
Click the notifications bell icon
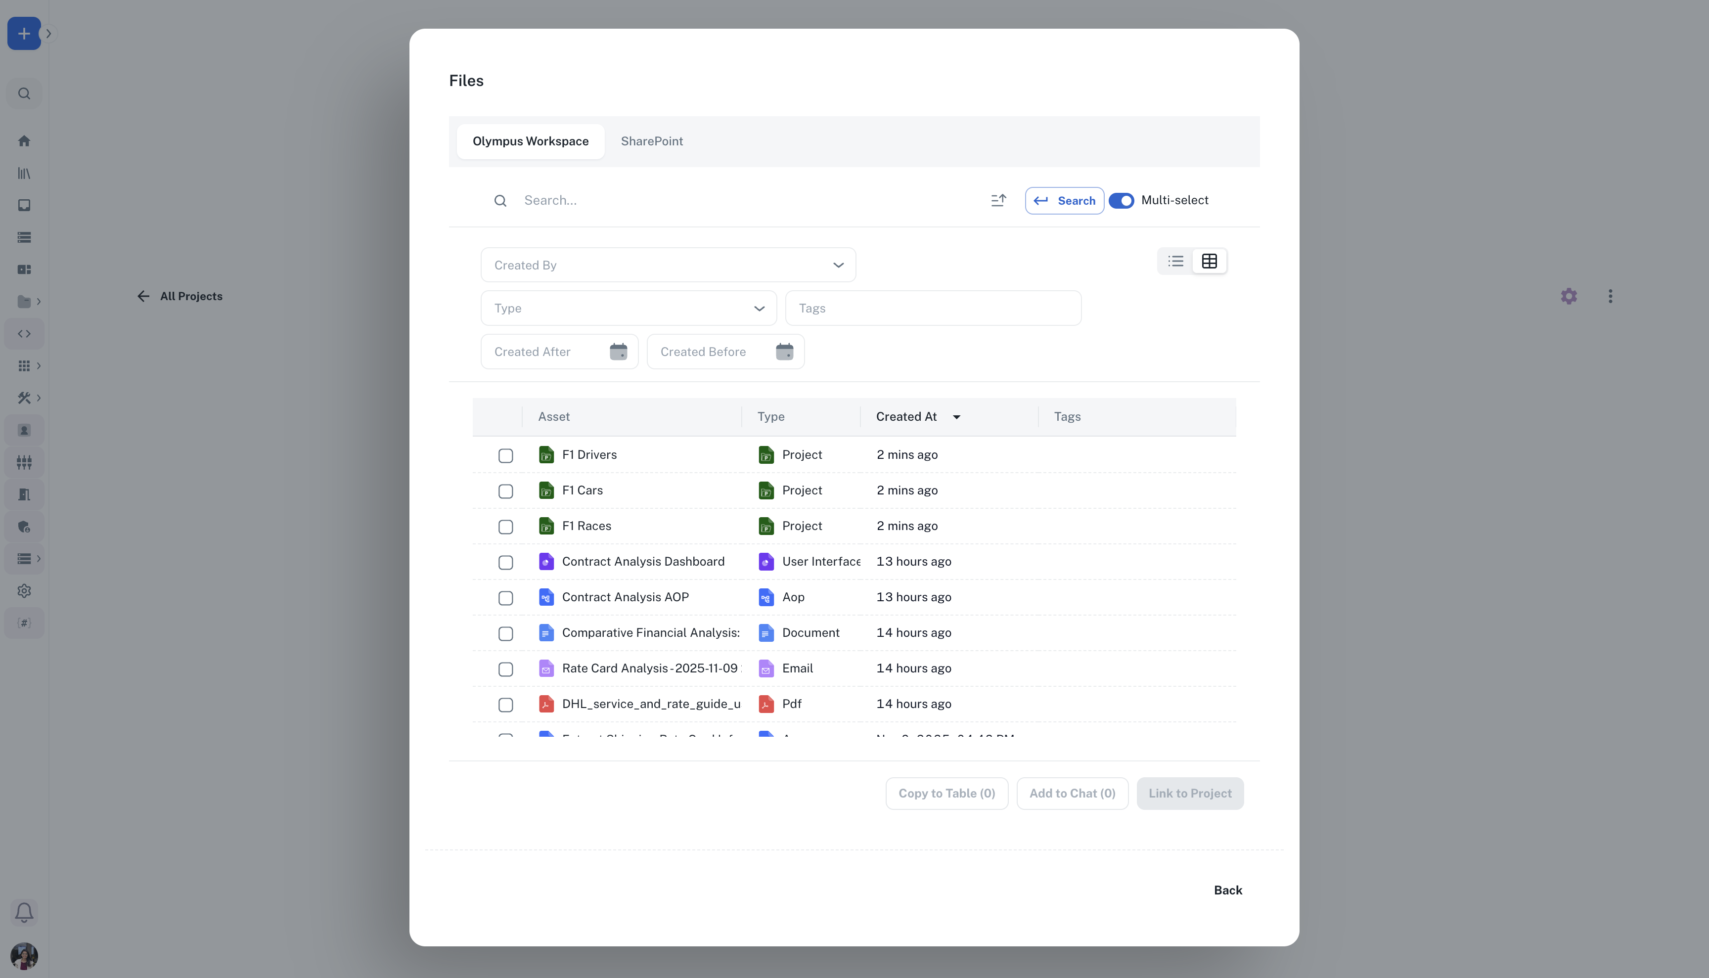click(24, 912)
